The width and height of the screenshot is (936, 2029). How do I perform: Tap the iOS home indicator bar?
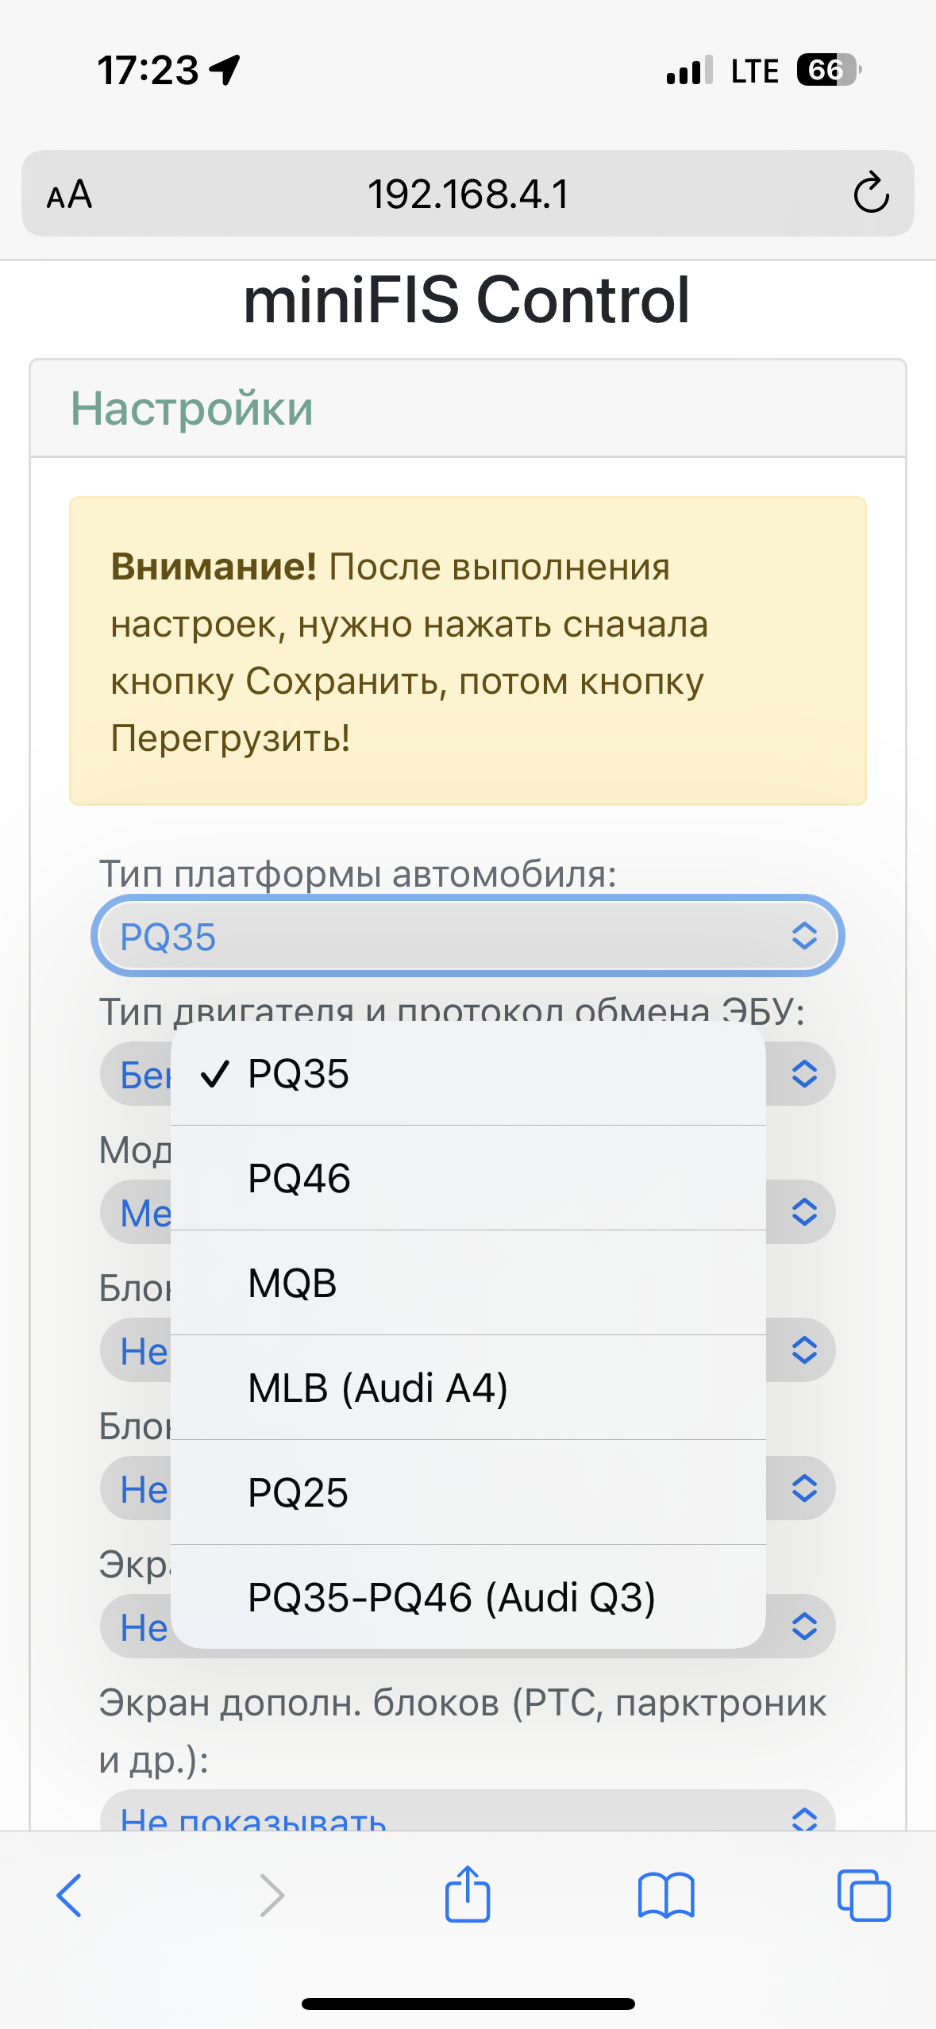pyautogui.click(x=468, y=2004)
